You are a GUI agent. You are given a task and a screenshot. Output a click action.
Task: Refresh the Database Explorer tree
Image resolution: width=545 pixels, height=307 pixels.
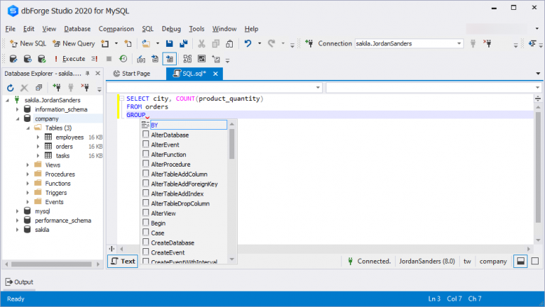click(11, 88)
